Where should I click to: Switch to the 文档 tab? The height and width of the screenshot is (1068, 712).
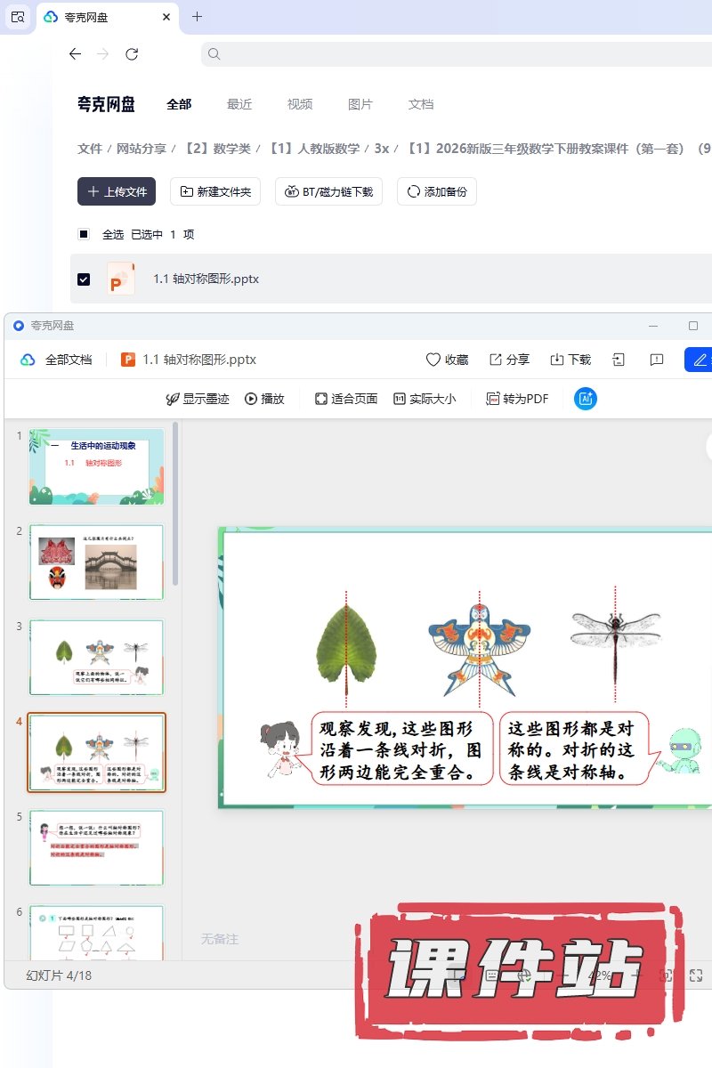[x=421, y=104]
